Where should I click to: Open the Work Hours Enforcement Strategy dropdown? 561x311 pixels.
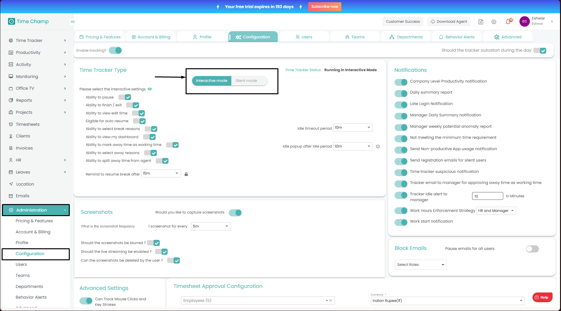(496, 211)
